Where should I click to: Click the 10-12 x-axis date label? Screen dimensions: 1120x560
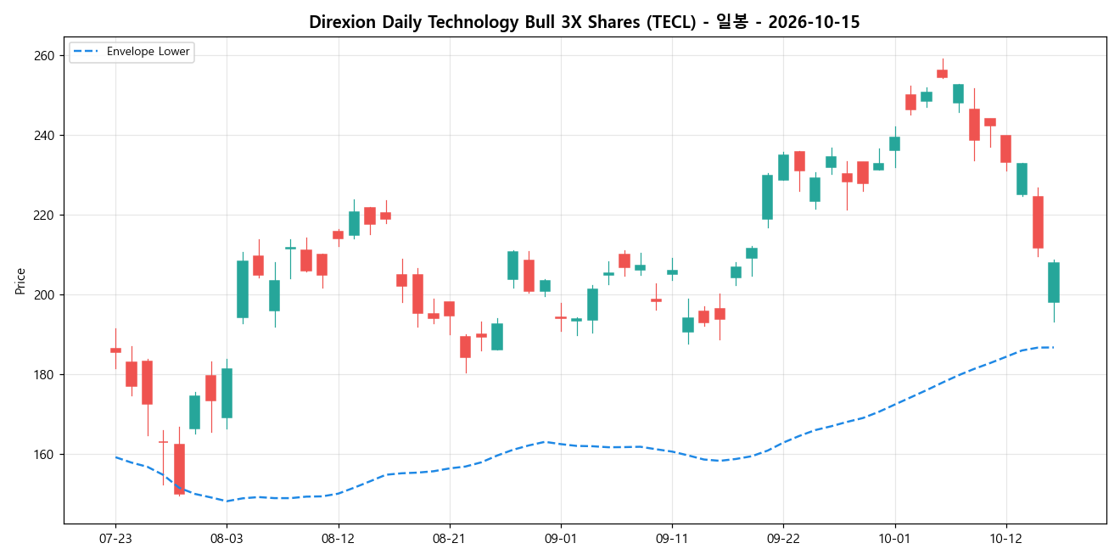tap(1005, 539)
